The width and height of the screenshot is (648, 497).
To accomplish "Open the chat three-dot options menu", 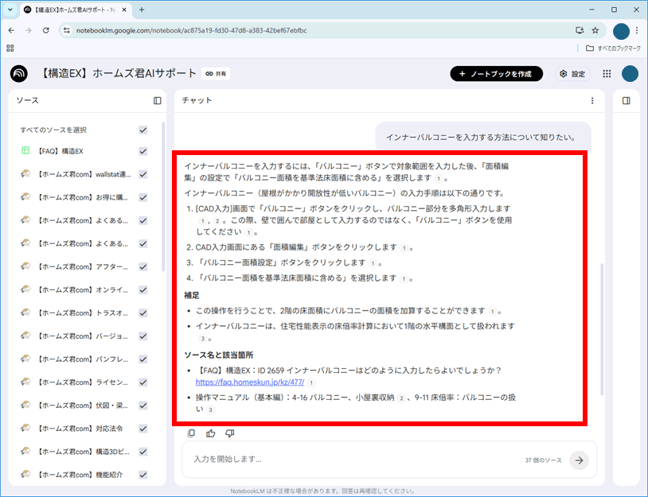I will point(592,101).
